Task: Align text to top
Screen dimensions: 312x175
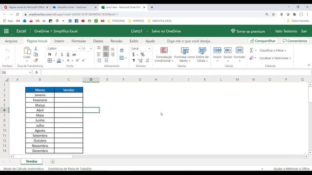Action: pyautogui.click(x=99, y=48)
